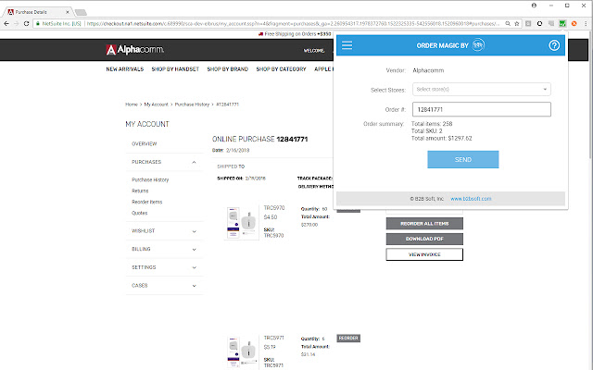
Task: Click the Welcome header link
Action: pyautogui.click(x=314, y=51)
